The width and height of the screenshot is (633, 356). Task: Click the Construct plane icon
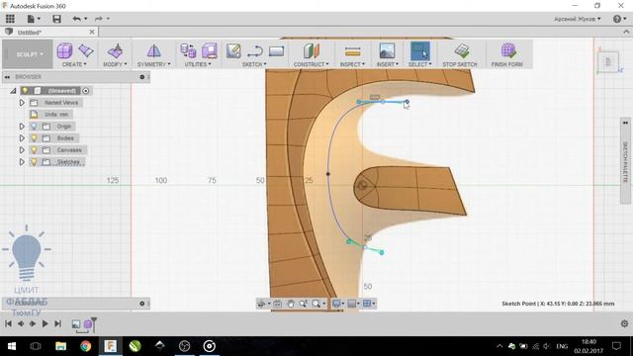(x=312, y=50)
